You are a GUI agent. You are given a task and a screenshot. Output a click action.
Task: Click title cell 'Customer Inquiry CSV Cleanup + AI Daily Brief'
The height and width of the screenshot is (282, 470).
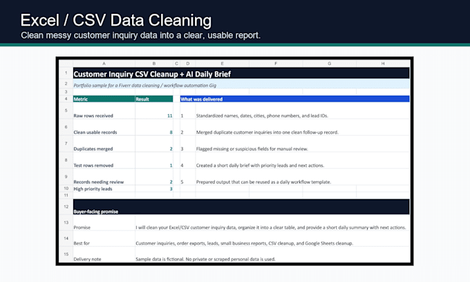[x=241, y=73]
